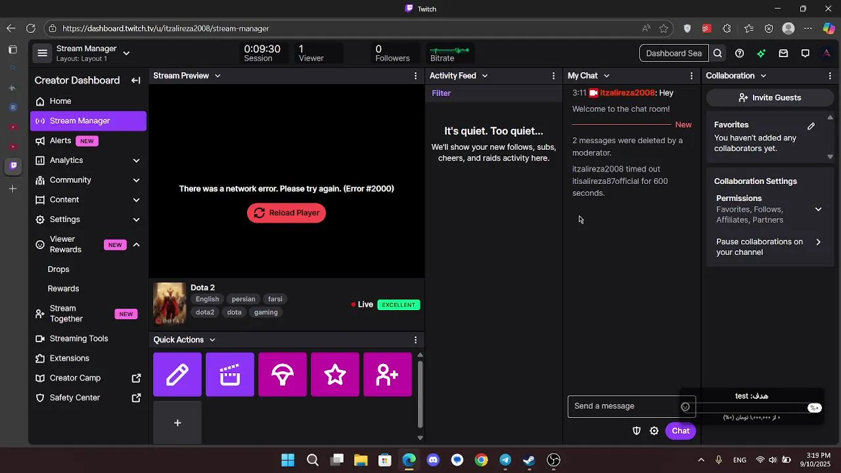Viewport: 841px width, 473px height.
Task: Open Pause collaborations on your channel
Action: click(769, 247)
